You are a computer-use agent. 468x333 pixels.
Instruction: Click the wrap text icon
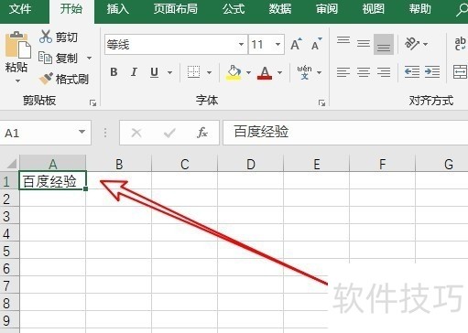coord(460,44)
